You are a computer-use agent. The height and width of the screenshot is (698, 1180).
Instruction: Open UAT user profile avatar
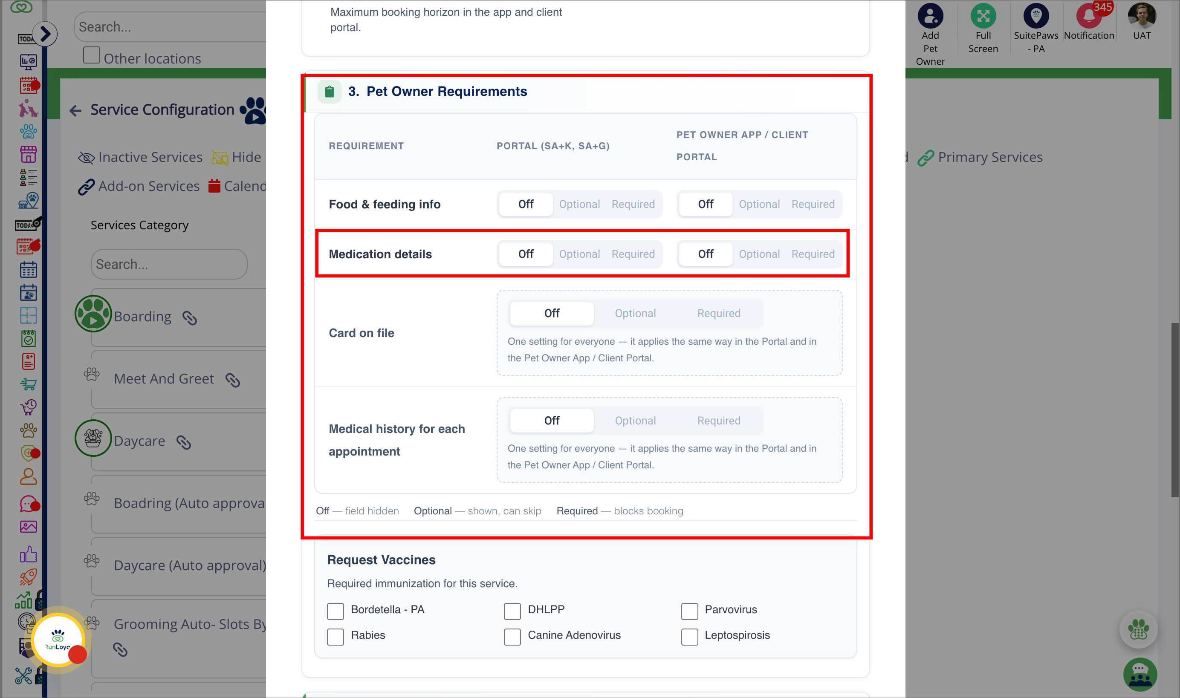coord(1141,16)
